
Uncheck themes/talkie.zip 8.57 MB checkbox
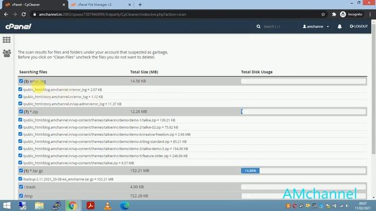(x=20, y=163)
